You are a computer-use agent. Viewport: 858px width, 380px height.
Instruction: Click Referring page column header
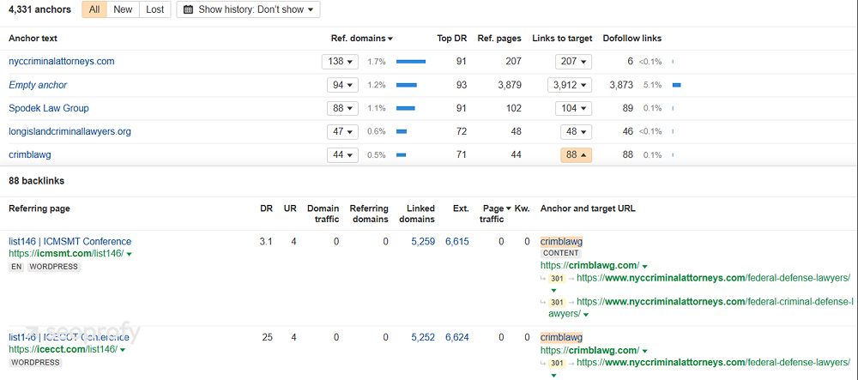[39, 208]
